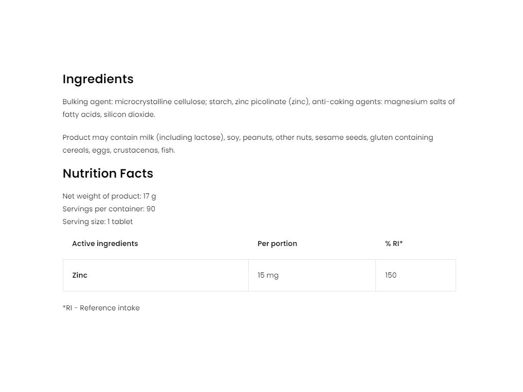Viewport: 523px width, 392px height.
Task: Click the words zinc picolinate
Action: point(261,102)
